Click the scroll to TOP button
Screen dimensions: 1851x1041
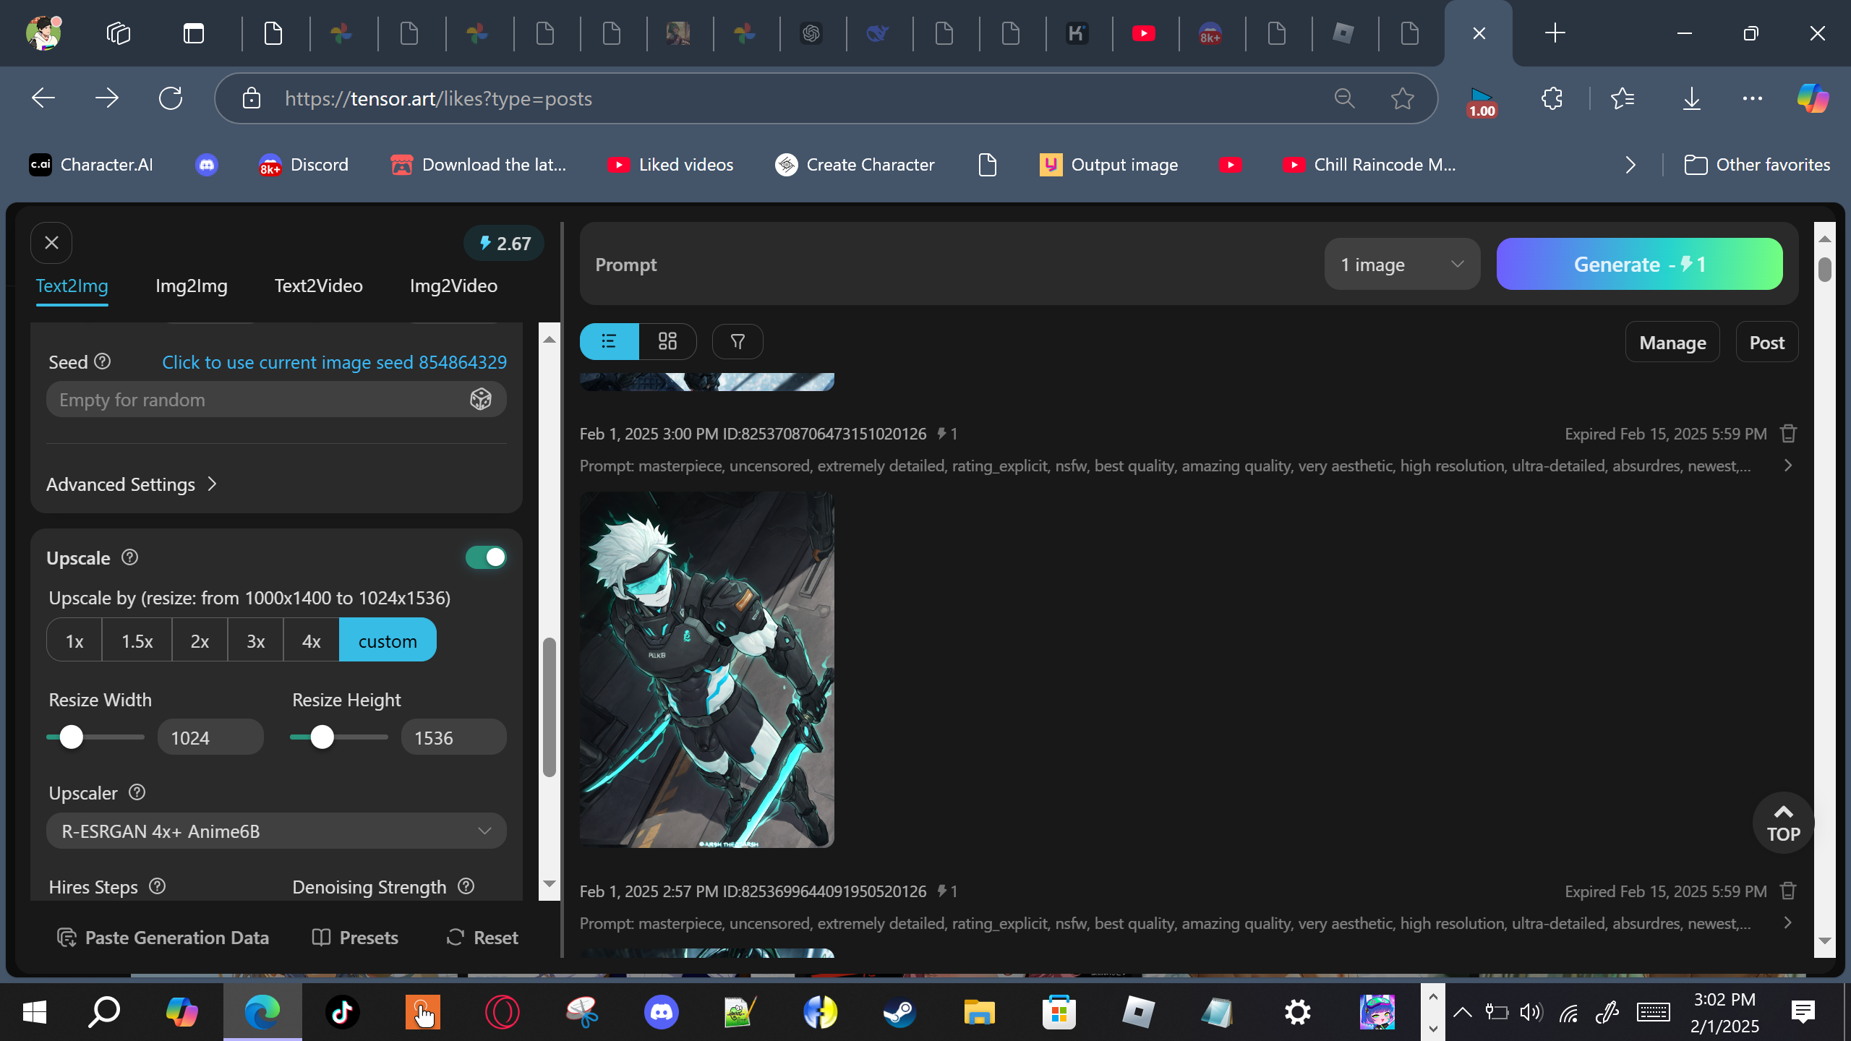tap(1782, 823)
